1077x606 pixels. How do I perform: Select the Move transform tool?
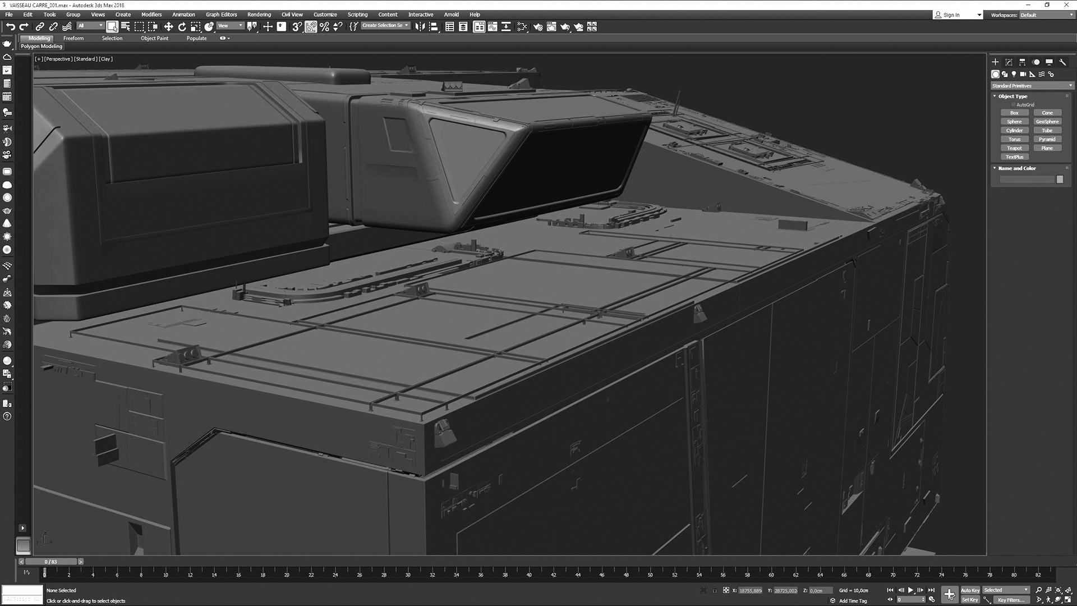click(168, 26)
